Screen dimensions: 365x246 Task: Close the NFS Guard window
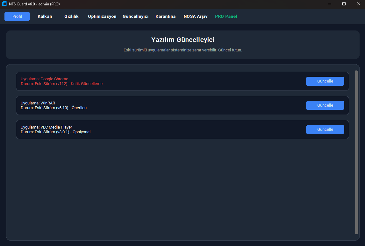coord(359,4)
